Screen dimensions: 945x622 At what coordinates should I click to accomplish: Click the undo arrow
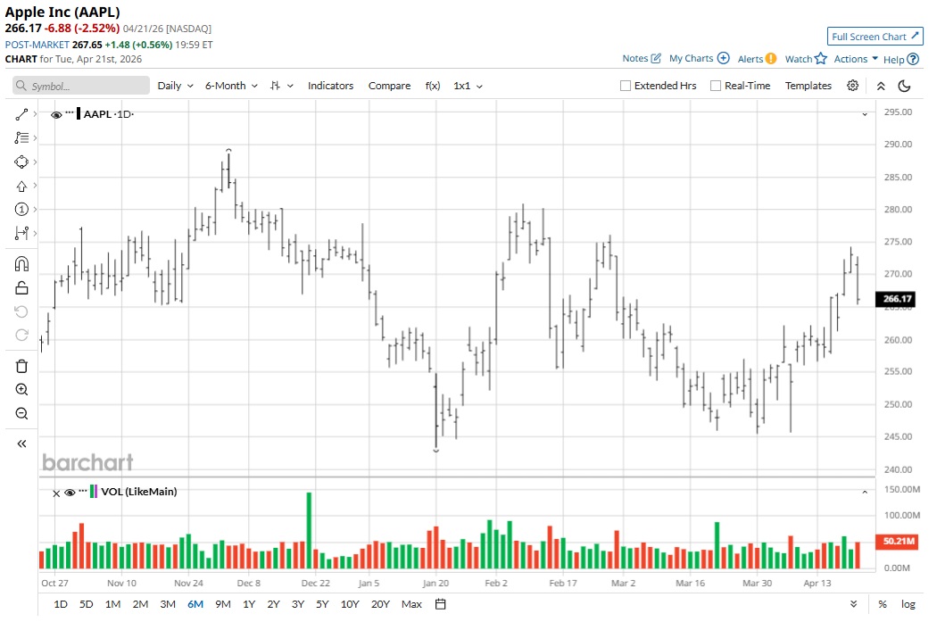coord(21,311)
